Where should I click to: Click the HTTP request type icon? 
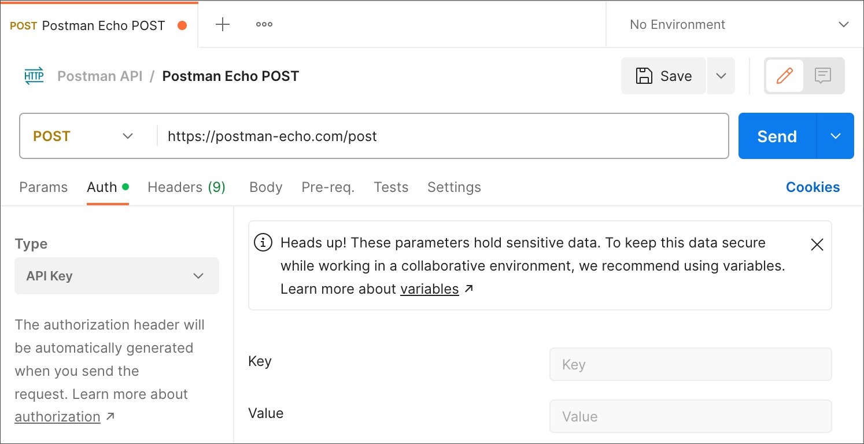point(34,75)
